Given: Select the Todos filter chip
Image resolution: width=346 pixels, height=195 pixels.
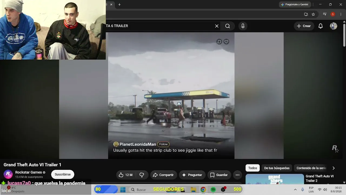Looking at the screenshot, I should click(x=252, y=168).
